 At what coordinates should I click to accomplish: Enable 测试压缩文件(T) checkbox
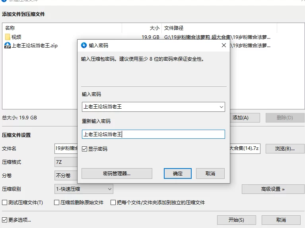(x=4, y=203)
